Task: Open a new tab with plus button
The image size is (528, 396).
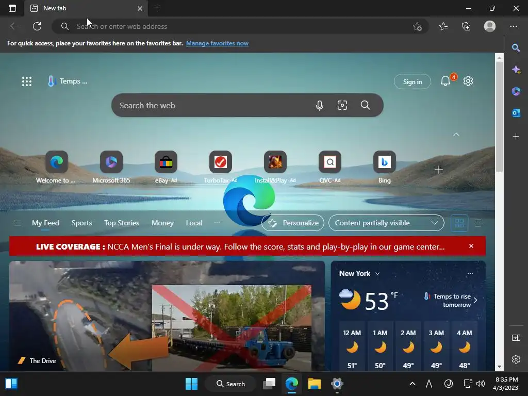Action: pyautogui.click(x=157, y=8)
